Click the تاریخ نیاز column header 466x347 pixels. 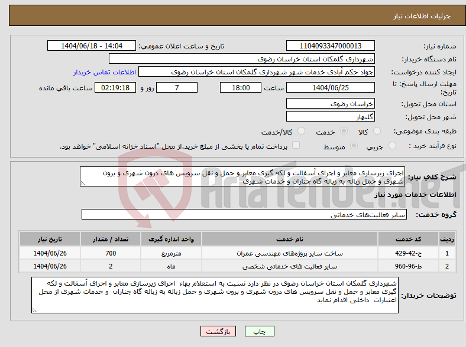[50, 239]
